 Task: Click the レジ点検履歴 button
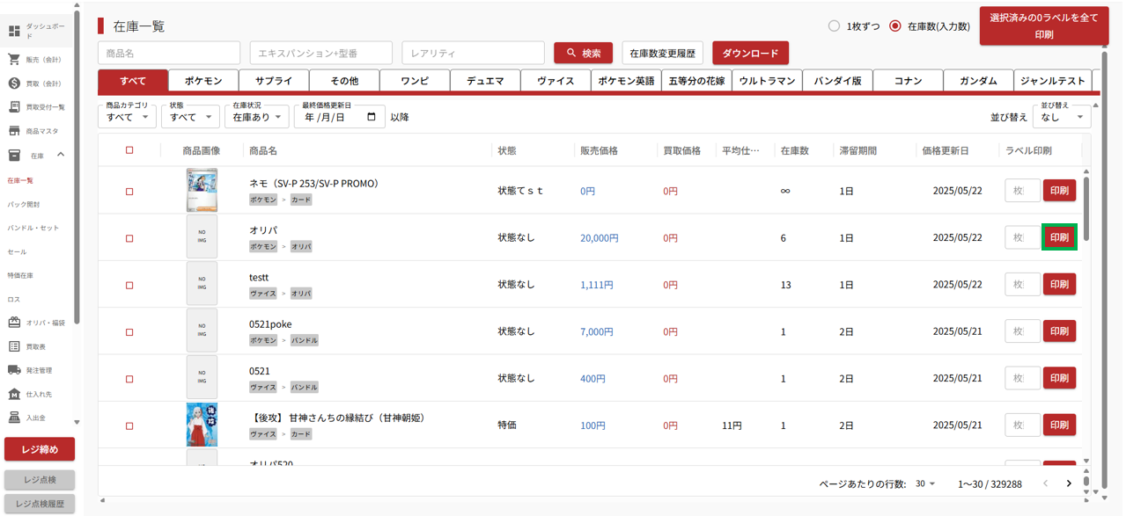pos(40,503)
